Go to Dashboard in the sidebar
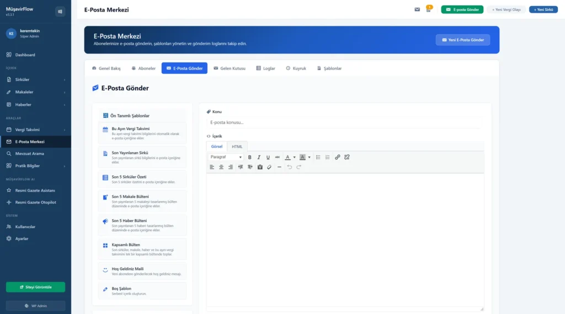 pyautogui.click(x=36, y=55)
